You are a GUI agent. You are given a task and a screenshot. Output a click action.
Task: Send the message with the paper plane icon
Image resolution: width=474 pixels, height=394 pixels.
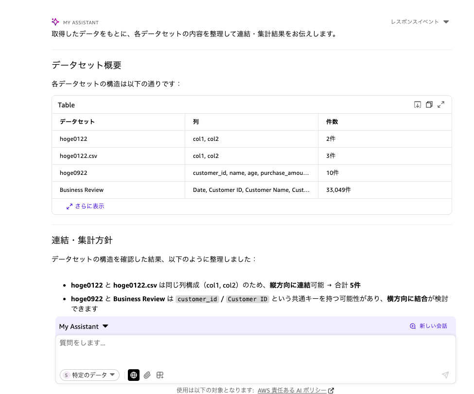(x=445, y=375)
